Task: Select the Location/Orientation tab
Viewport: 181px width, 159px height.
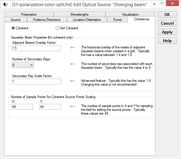Action: coord(87,20)
